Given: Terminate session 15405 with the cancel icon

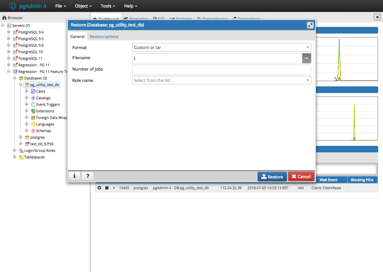Looking at the screenshot, I should click(99, 188).
